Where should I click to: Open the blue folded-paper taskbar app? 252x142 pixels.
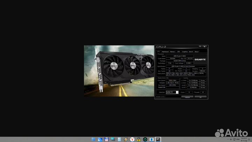click(100, 140)
